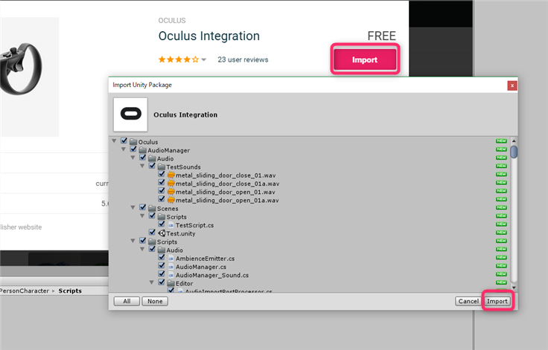Select the AmbienceEmitter.cs file name

[205, 259]
